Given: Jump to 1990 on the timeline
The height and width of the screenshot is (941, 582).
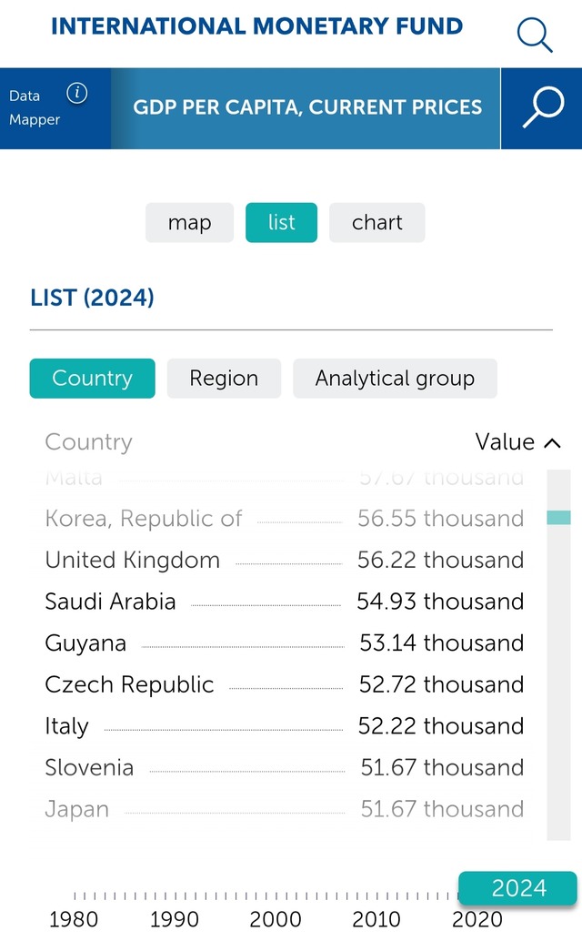Looking at the screenshot, I should pos(175,919).
